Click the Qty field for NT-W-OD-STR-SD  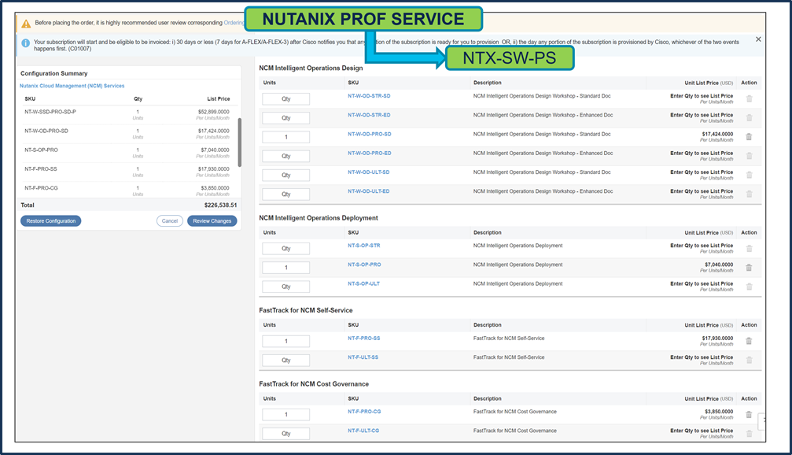[285, 99]
